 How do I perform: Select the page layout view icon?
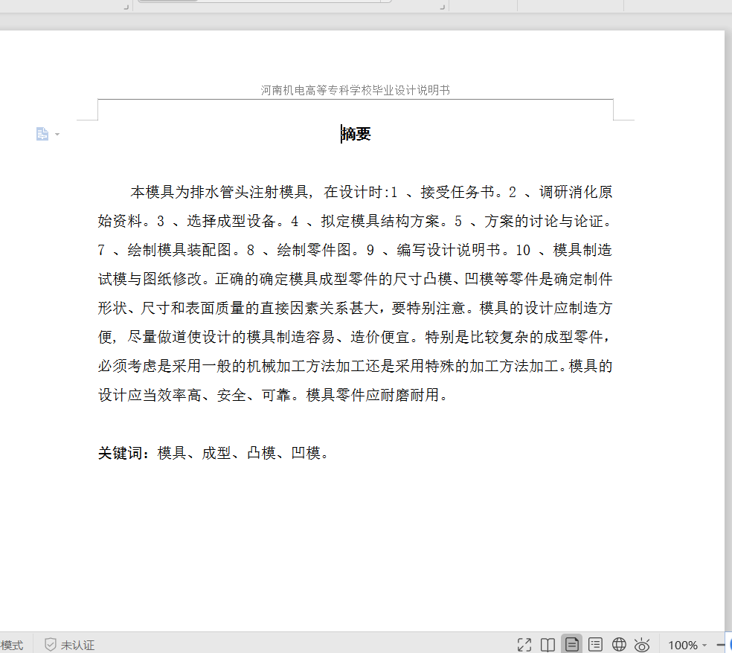pyautogui.click(x=571, y=645)
